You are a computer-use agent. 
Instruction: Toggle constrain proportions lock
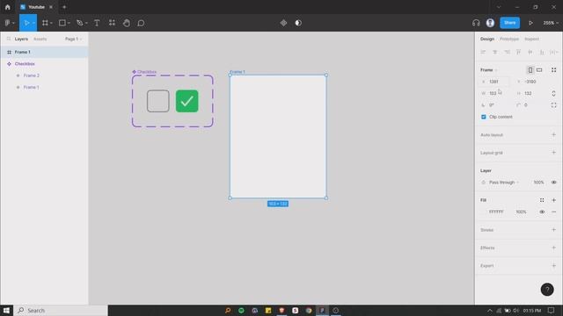(553, 93)
